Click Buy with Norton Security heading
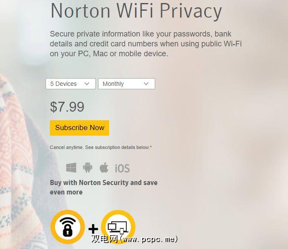This screenshot has height=249, width=288. pos(104,187)
